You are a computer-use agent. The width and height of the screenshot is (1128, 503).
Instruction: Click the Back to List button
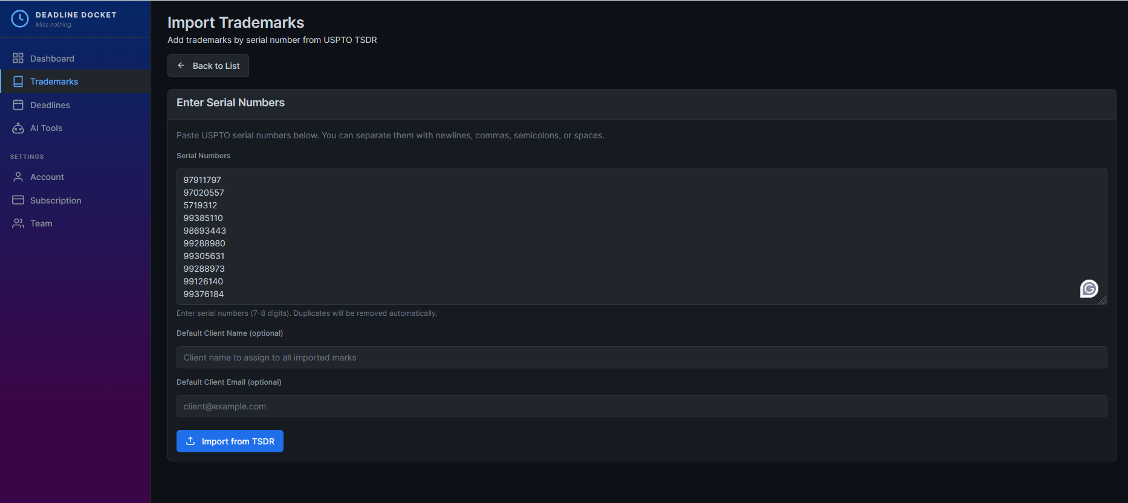coord(208,65)
